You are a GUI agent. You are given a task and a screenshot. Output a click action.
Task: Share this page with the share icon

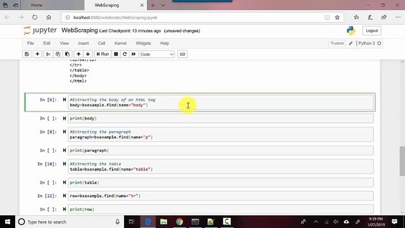(x=384, y=17)
